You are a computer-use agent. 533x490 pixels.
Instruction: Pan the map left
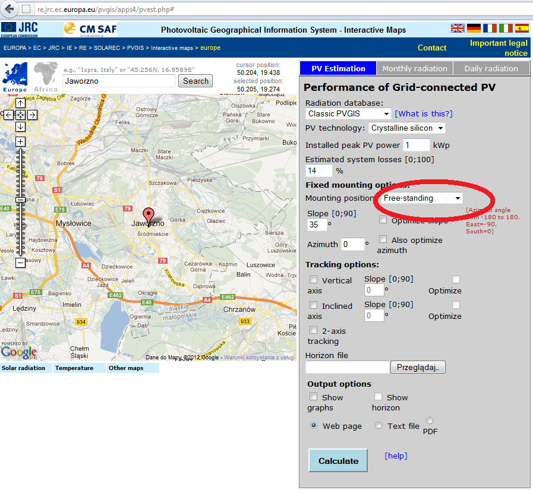coord(8,115)
